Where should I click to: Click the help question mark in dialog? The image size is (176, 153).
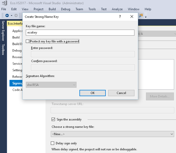[x=120, y=17]
